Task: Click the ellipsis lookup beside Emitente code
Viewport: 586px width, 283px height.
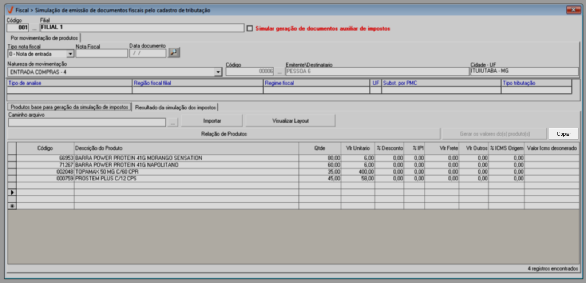Action: pyautogui.click(x=280, y=72)
